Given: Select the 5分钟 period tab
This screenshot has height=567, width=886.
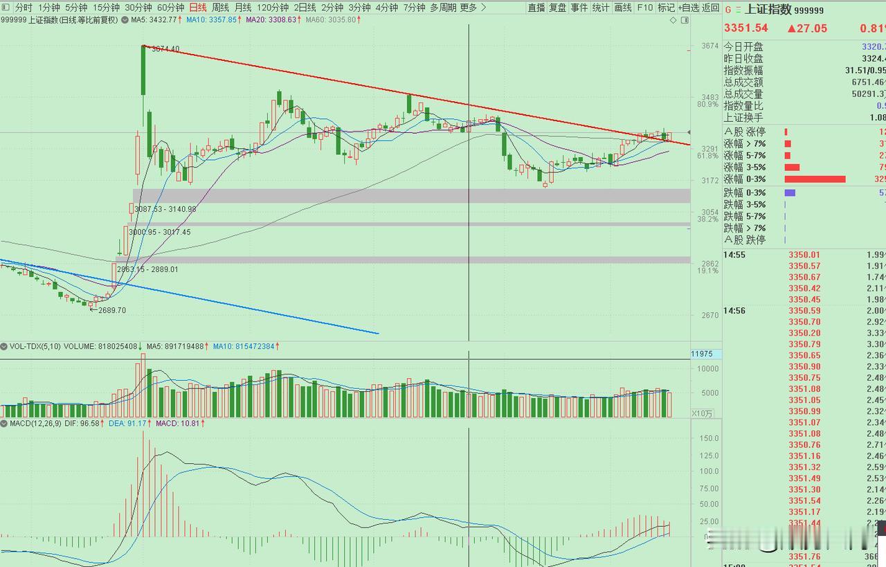Looking at the screenshot, I should (76, 8).
